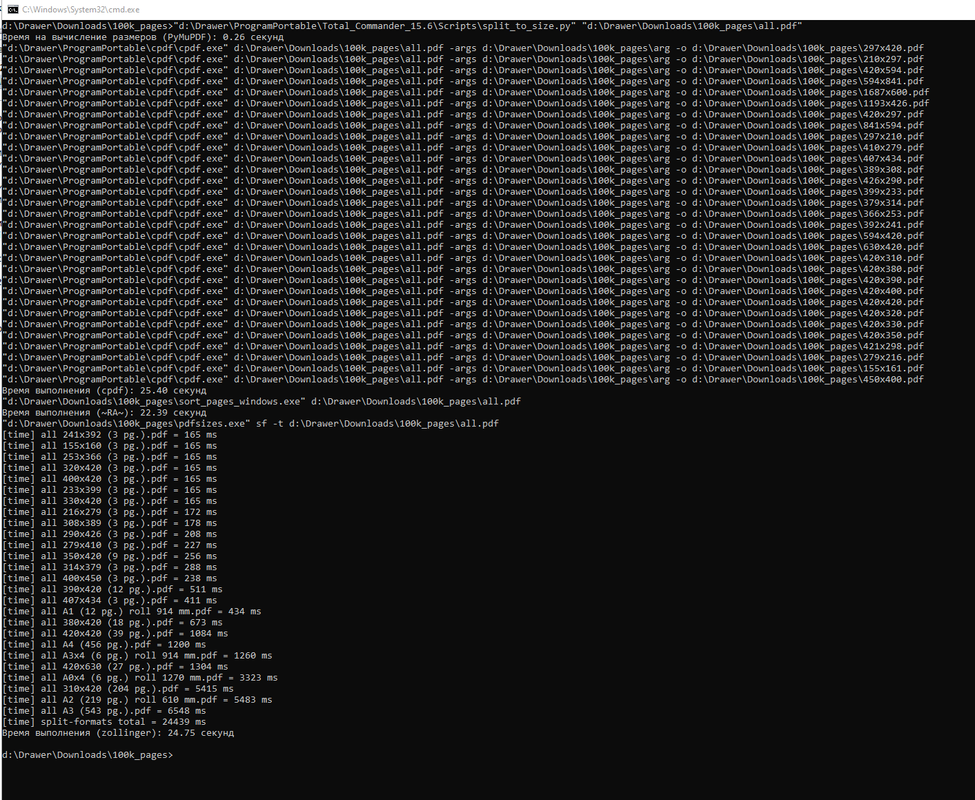This screenshot has height=800, width=975.
Task: Click output file name "450x400.pdf"
Action: [894, 380]
